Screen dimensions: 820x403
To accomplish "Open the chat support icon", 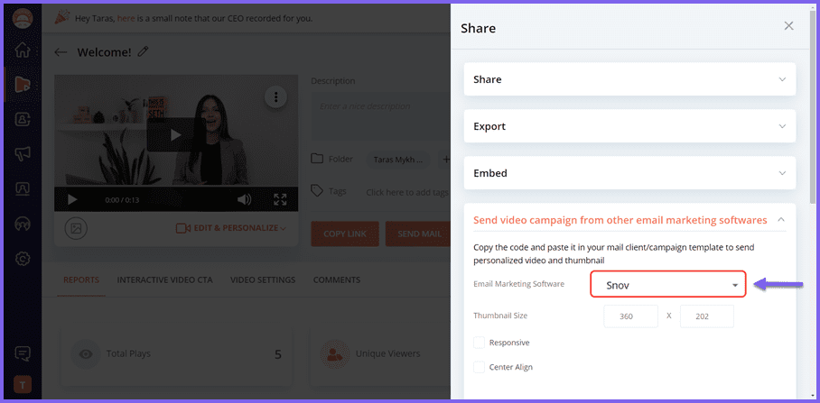I will tap(23, 353).
